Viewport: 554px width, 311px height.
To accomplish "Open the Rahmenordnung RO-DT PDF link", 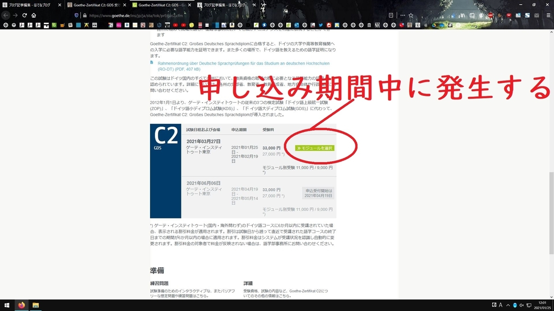I will [x=243, y=66].
